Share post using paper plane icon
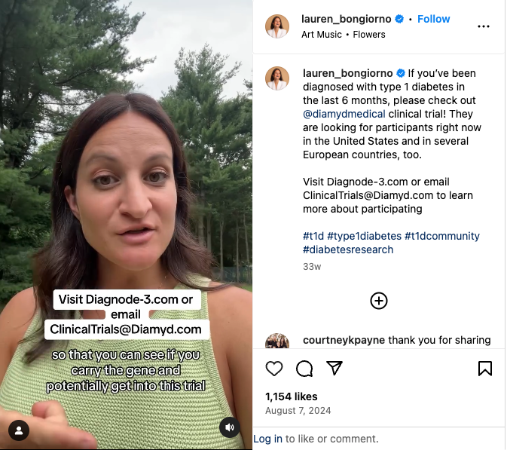Viewport: 507px width, 450px height. tap(334, 368)
